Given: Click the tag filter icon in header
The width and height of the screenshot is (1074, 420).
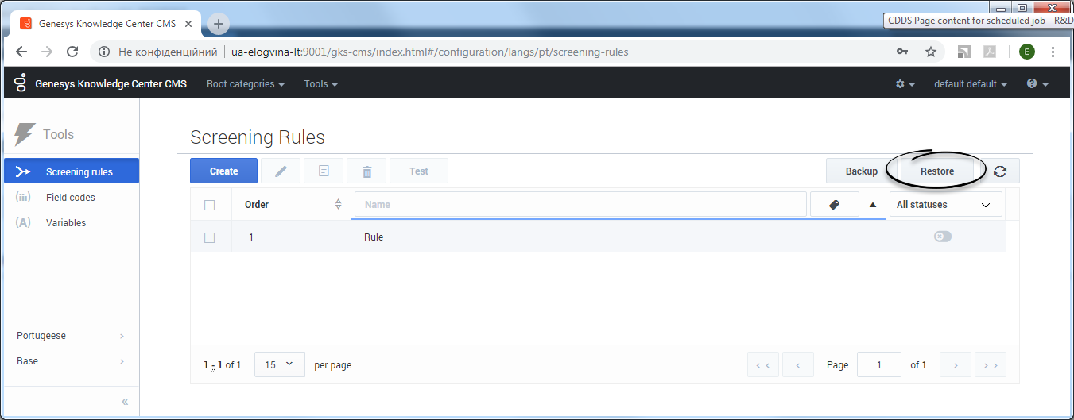Looking at the screenshot, I should [834, 205].
